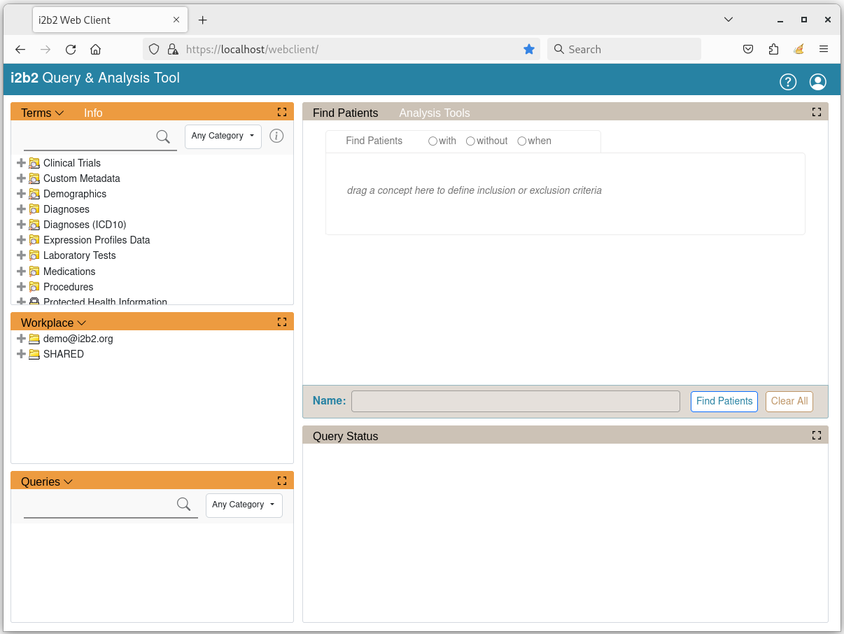Bookmark this page with the star icon

point(529,49)
